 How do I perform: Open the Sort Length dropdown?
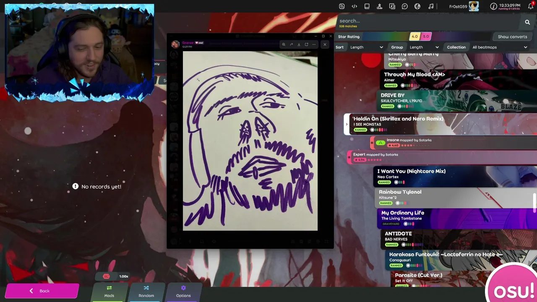(366, 47)
